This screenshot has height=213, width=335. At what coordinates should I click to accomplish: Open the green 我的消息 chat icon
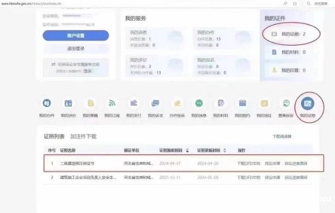tap(199, 103)
